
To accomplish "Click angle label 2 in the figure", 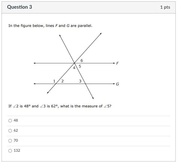I will [x=62, y=81].
